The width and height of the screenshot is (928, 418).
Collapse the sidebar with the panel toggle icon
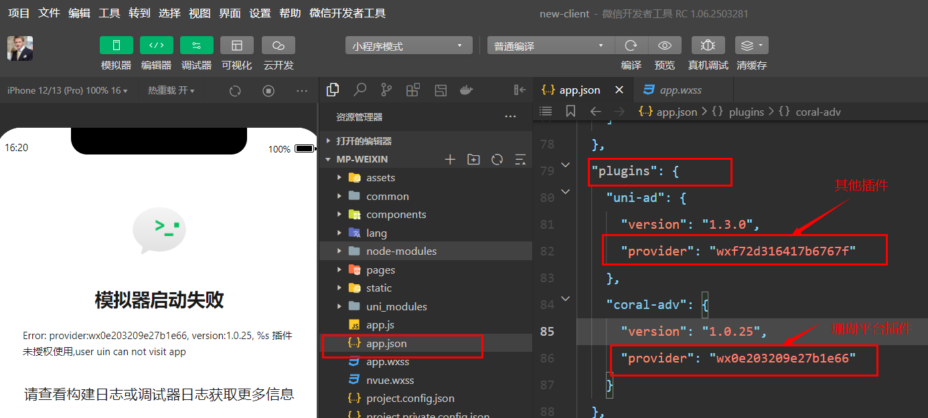[520, 90]
